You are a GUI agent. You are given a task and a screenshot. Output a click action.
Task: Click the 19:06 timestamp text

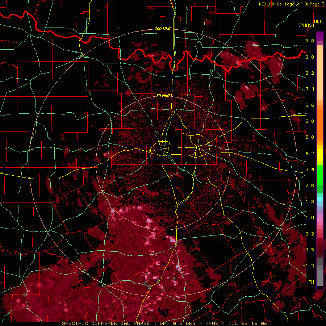(x=259, y=323)
